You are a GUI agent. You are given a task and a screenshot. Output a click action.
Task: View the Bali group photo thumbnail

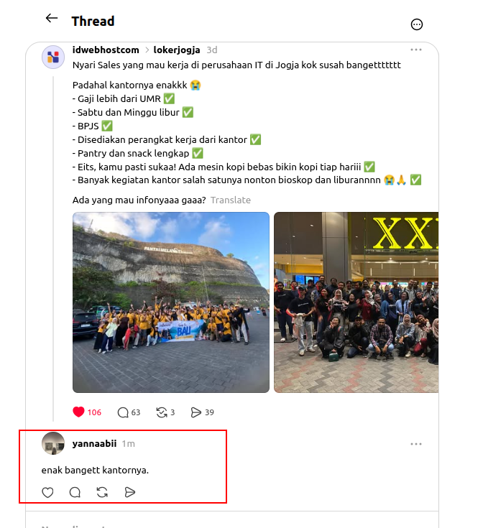coord(171,302)
